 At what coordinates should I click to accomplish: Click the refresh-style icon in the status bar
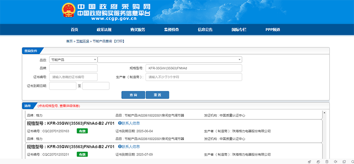pyautogui.click(x=318, y=161)
